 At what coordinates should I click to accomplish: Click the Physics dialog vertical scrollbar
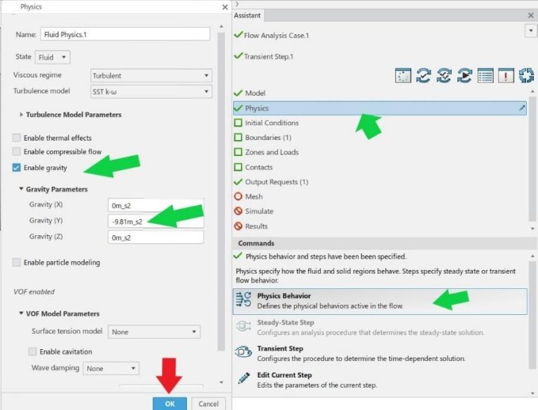(221, 192)
